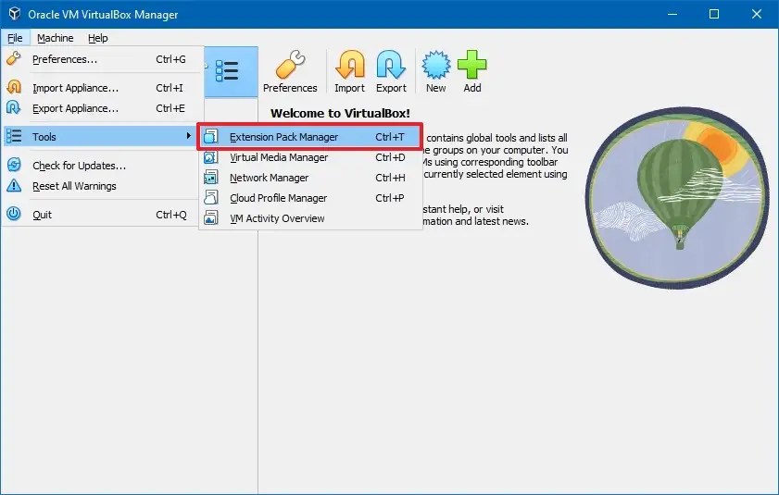
Task: Minimize the VirtualBox Manager window
Action: 672,14
